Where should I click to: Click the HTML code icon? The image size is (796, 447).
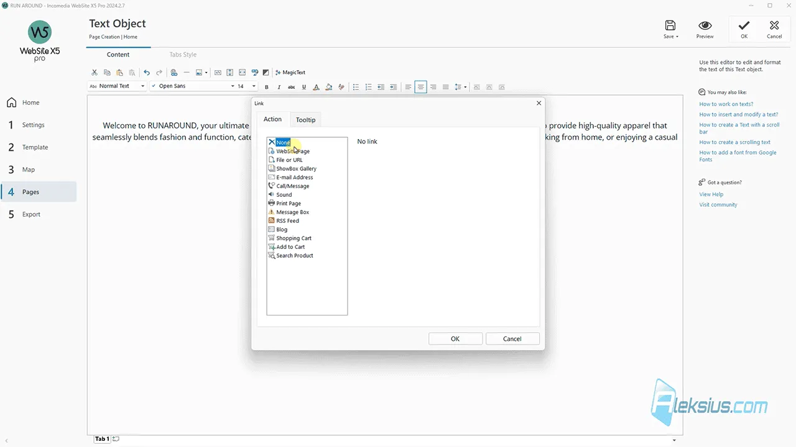tap(218, 73)
